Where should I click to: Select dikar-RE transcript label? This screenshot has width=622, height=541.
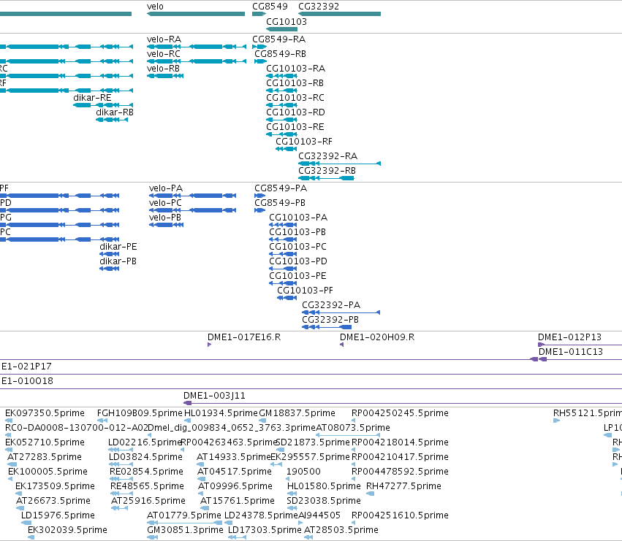pyautogui.click(x=92, y=98)
